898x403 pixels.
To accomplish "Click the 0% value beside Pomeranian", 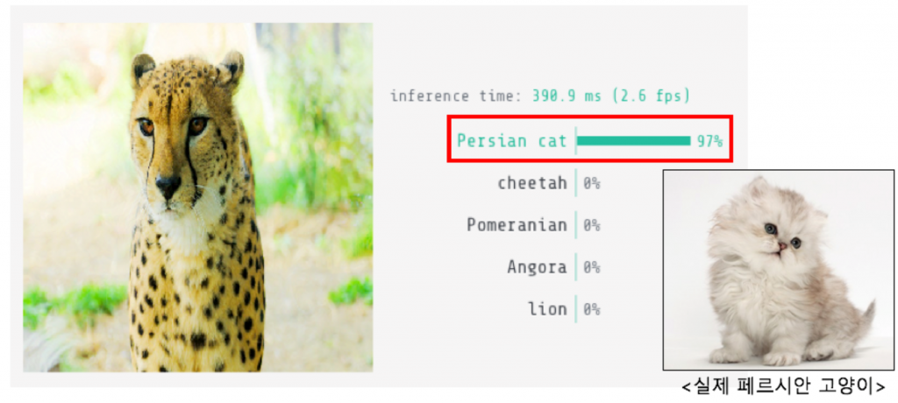I will point(592,225).
